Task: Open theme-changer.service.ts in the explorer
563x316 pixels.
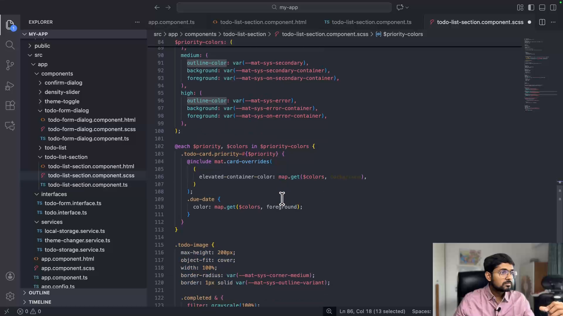Action: point(77,241)
